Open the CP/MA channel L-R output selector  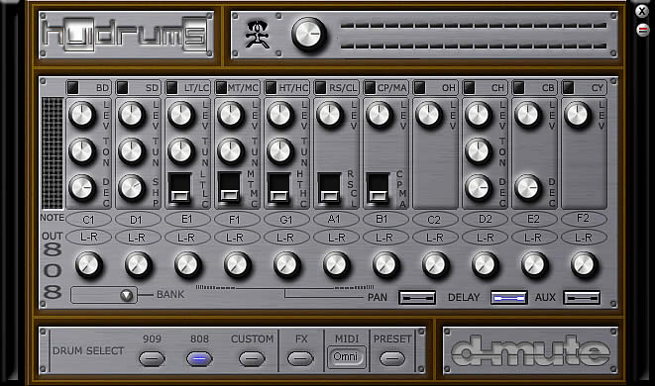(x=385, y=237)
